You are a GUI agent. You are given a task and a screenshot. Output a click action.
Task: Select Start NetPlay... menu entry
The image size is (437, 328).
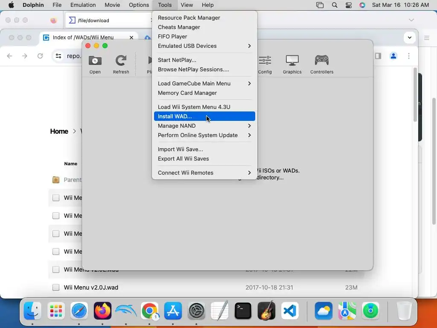coord(204,60)
